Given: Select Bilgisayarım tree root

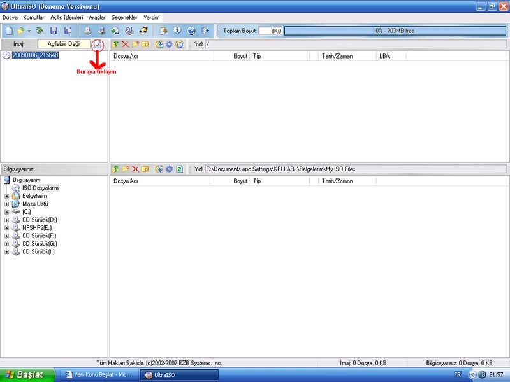Looking at the screenshot, I should click(x=26, y=180).
